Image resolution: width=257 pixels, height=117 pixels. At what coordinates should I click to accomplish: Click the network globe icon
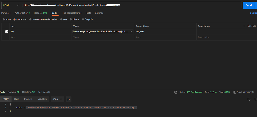pos(176,92)
